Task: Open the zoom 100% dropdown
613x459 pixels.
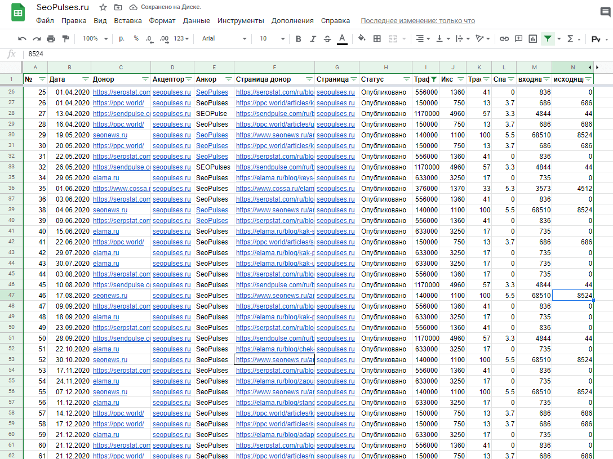Action: click(x=95, y=39)
